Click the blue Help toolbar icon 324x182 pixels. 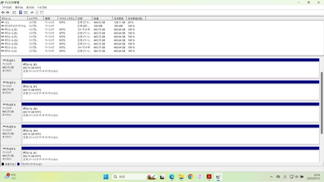pos(20,12)
